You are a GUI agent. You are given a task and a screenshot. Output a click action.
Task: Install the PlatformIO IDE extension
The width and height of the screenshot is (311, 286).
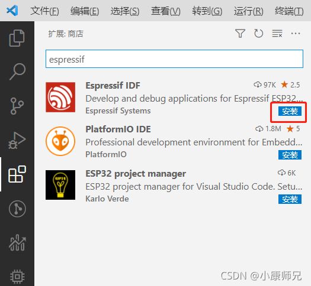(290, 155)
